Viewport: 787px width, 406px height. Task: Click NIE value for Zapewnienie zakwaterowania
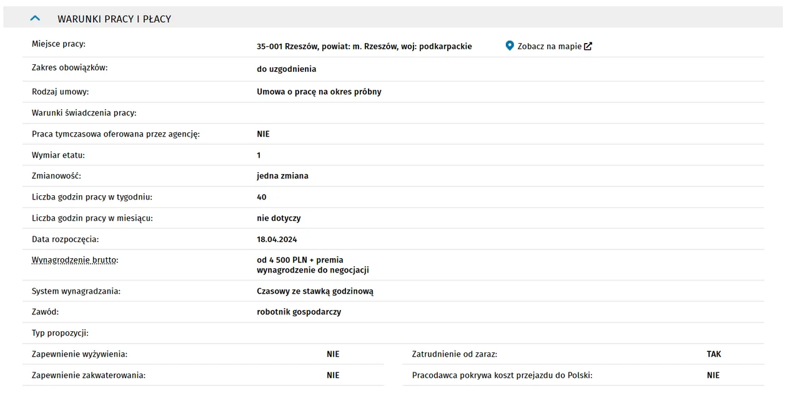[x=333, y=375]
